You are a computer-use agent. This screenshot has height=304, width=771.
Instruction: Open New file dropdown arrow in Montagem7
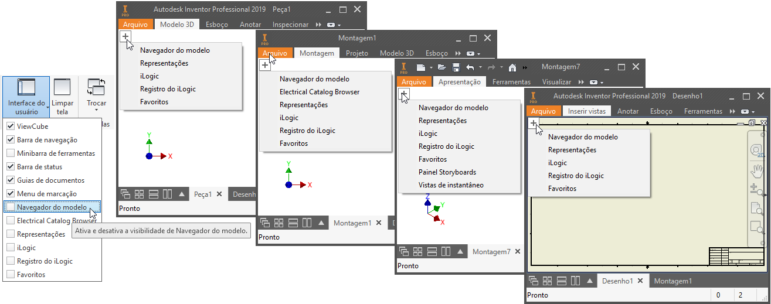(430, 68)
